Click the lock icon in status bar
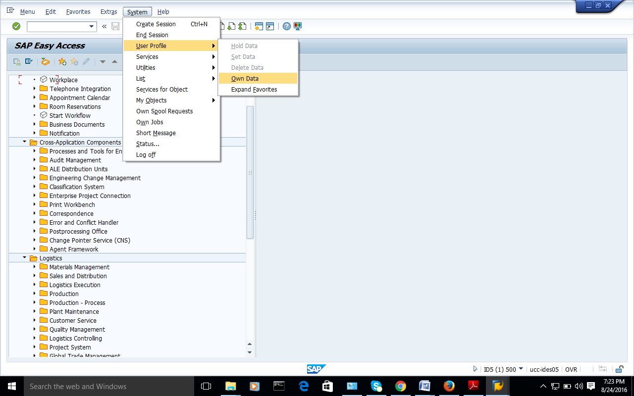The image size is (634, 396). [619, 369]
